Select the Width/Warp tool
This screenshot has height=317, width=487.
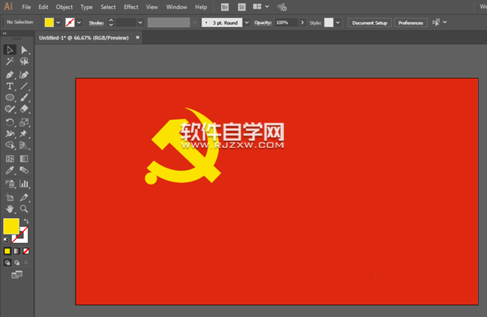point(10,133)
